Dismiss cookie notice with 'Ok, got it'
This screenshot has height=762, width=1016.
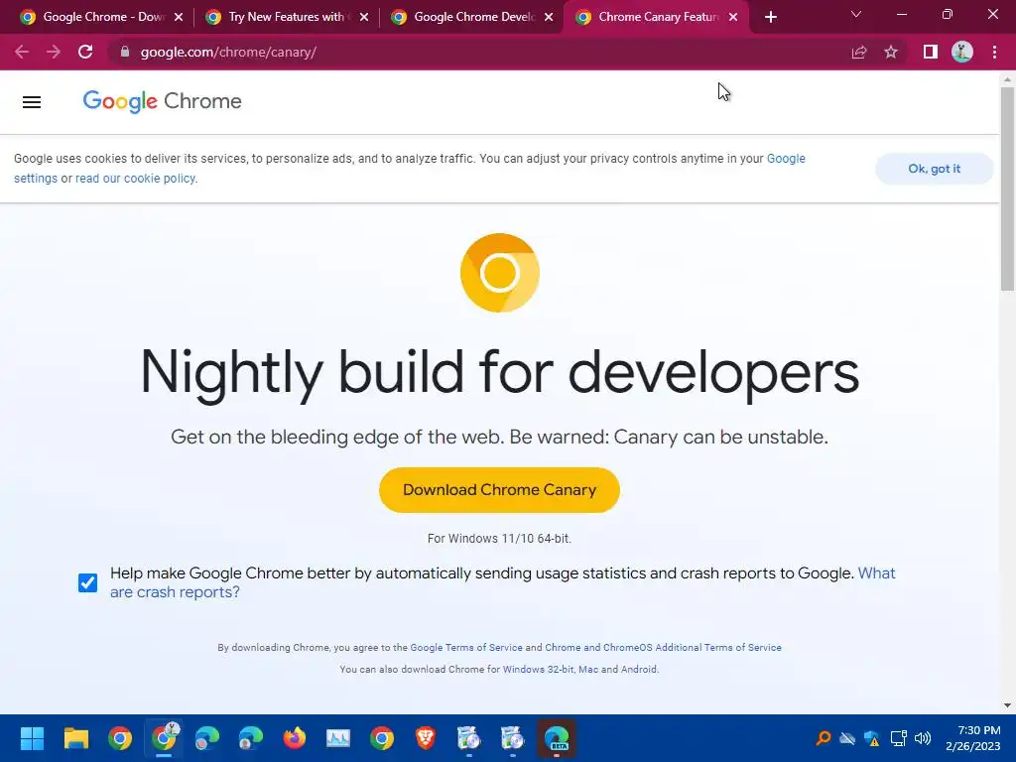[x=934, y=169]
